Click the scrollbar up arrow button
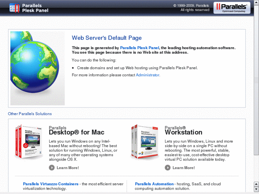Viewport: 259px width, 194px height. coord(256,184)
